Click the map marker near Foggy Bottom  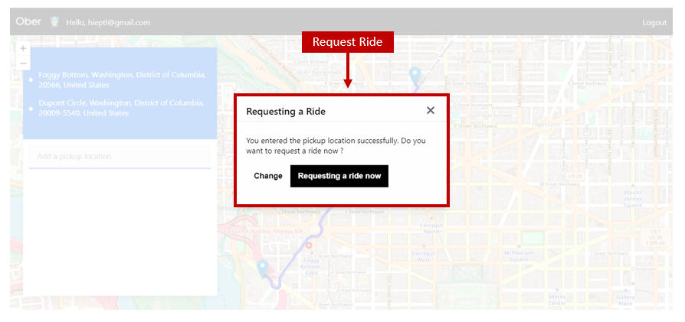262,268
